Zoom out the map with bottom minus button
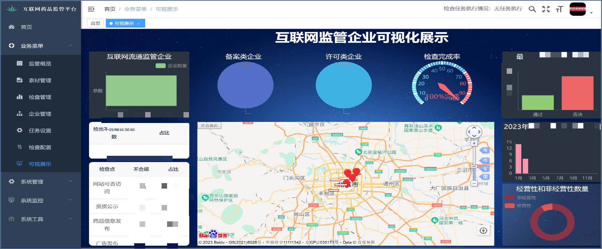 pos(474,183)
